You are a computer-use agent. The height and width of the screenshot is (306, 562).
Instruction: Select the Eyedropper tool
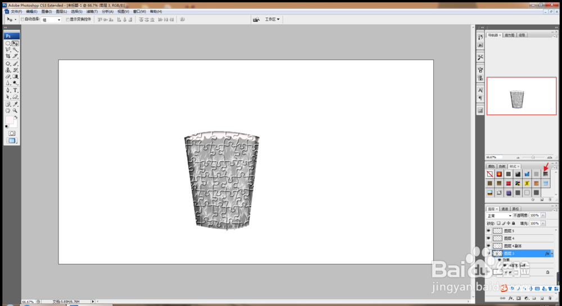(x=15, y=104)
